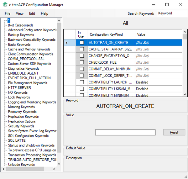Toggle In Use checkbox for CHANGE_ENCRYPTION_O...

click(x=82, y=56)
